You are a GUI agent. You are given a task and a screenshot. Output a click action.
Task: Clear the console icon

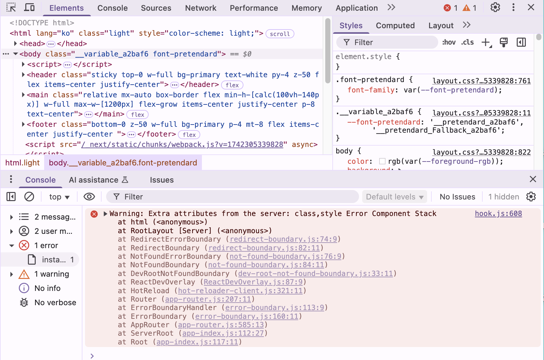tap(29, 197)
